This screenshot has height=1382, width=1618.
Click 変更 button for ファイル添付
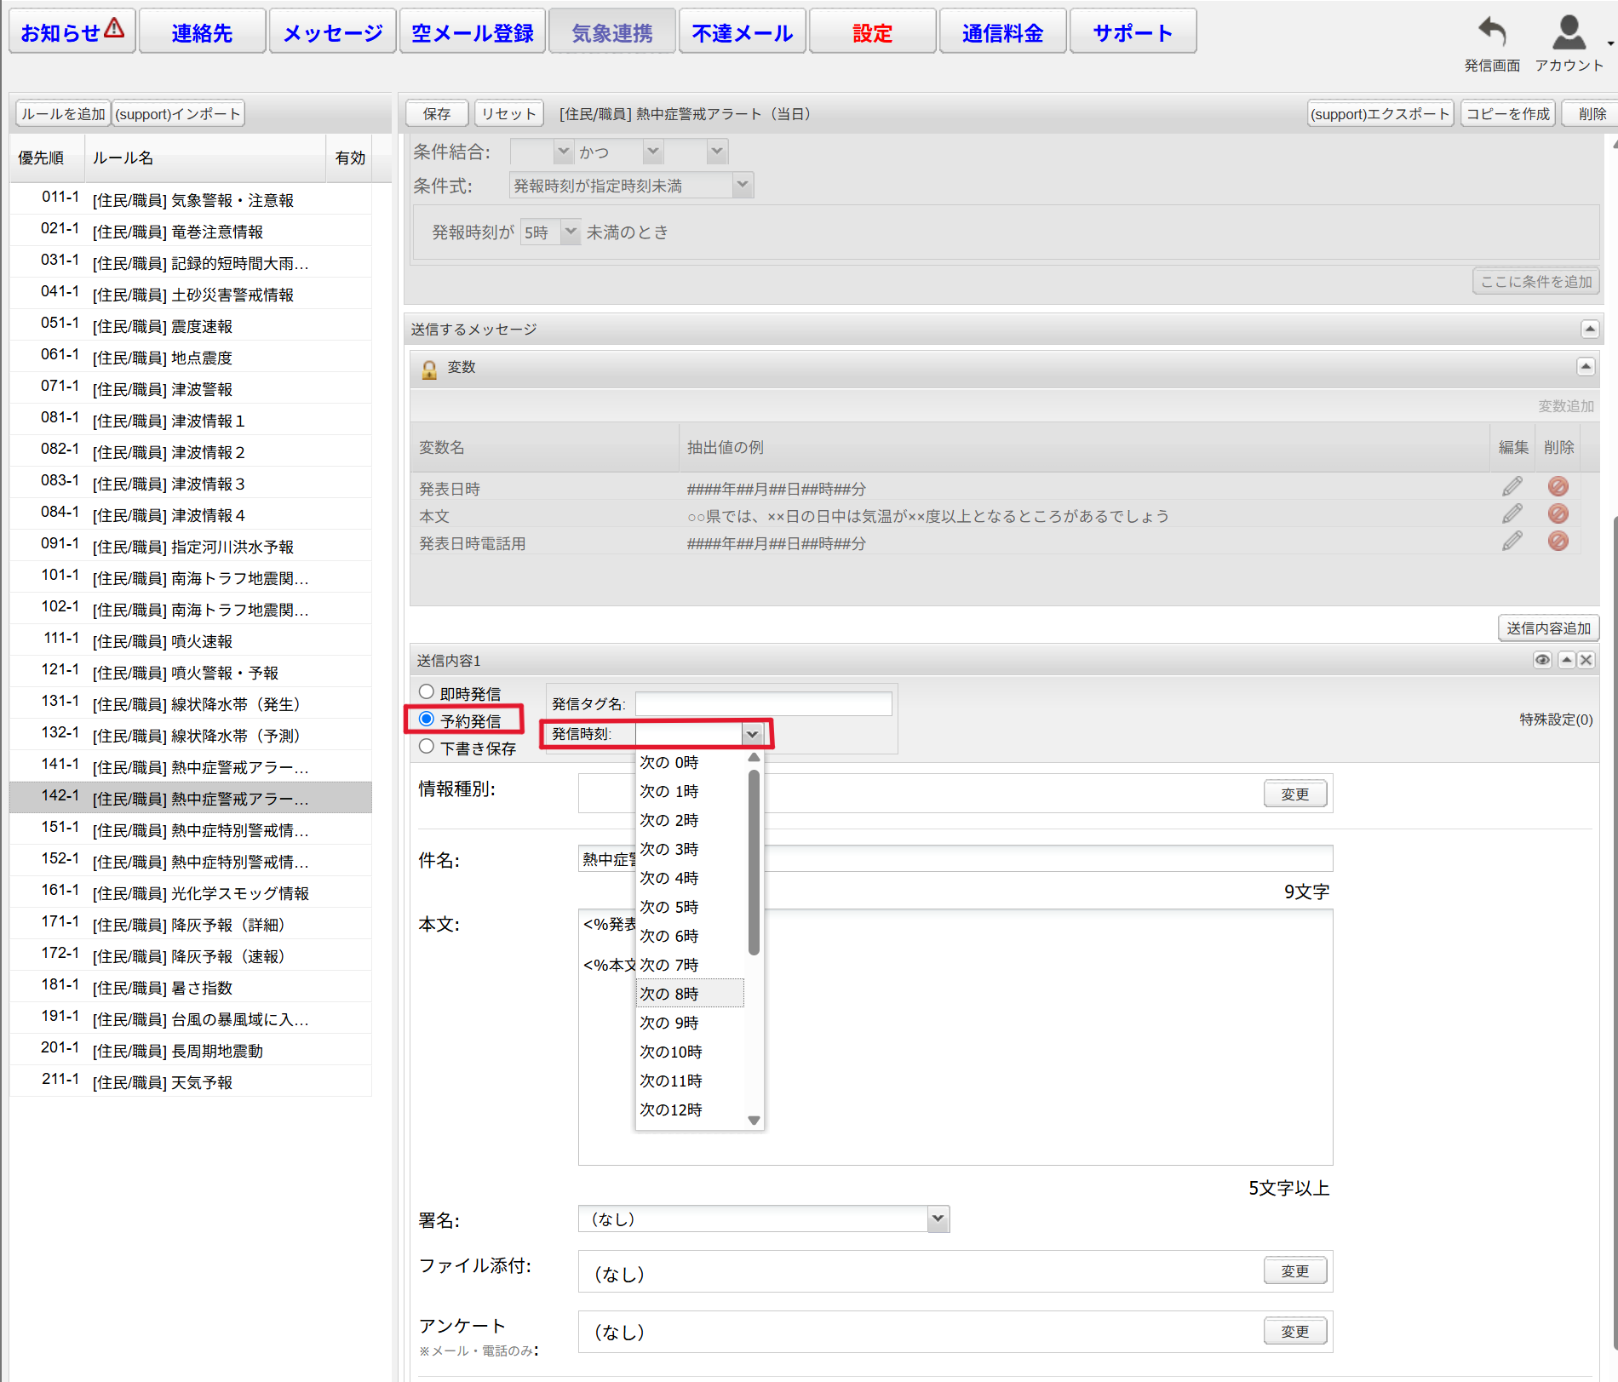point(1295,1270)
